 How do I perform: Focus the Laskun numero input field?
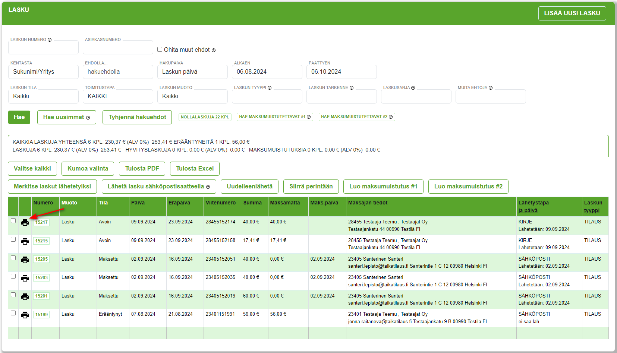point(43,47)
